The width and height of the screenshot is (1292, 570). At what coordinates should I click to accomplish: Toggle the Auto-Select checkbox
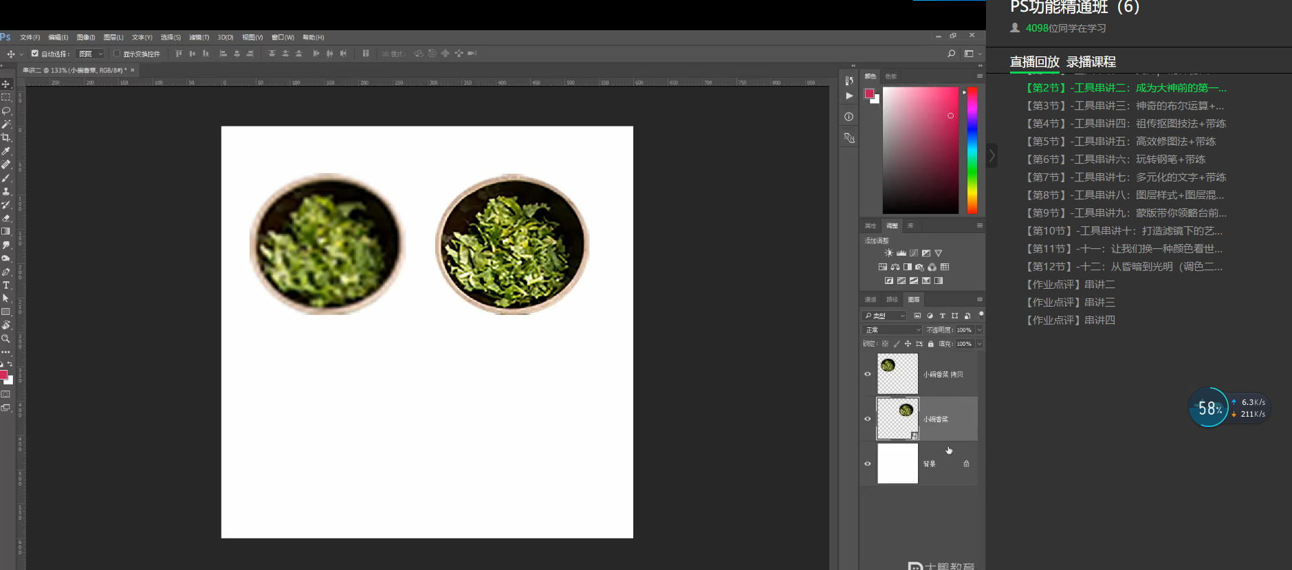point(35,54)
